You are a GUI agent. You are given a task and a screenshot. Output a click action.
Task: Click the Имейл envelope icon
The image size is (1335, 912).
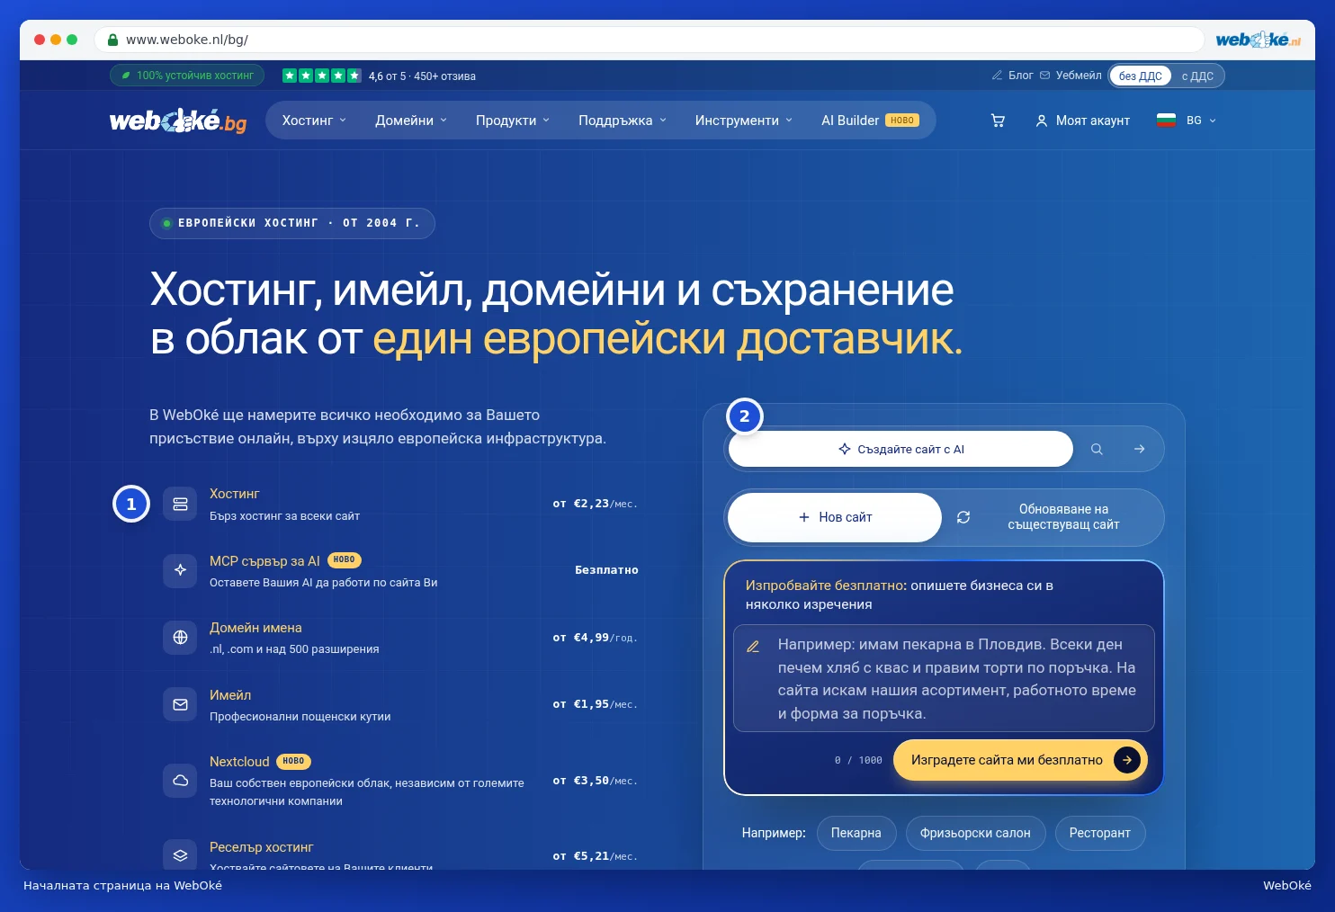(180, 704)
